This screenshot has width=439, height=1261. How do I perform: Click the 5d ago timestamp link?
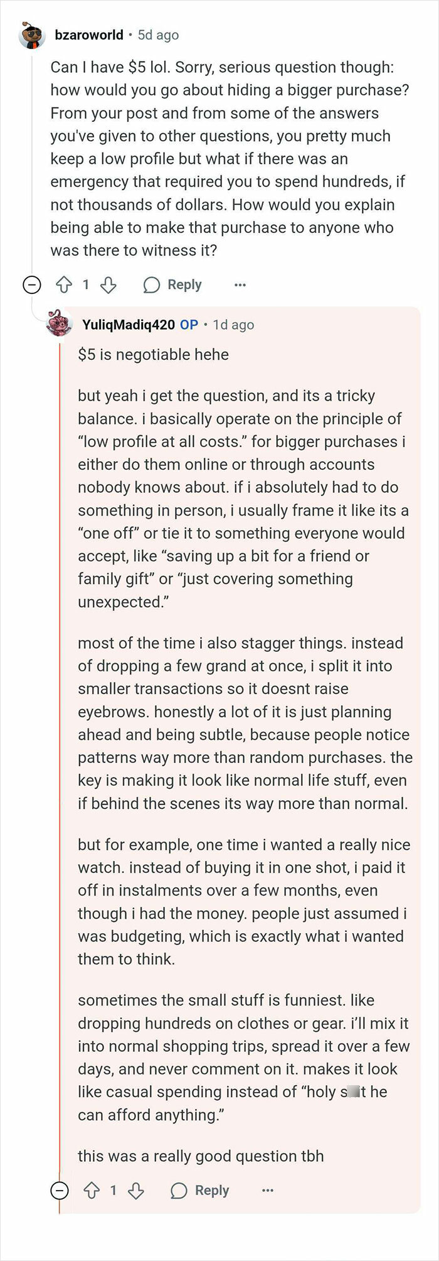coord(156,35)
